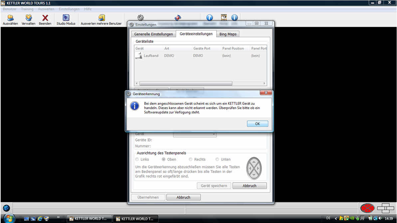Click Abbruch next to Übernehmen
397x223 pixels.
[184, 197]
